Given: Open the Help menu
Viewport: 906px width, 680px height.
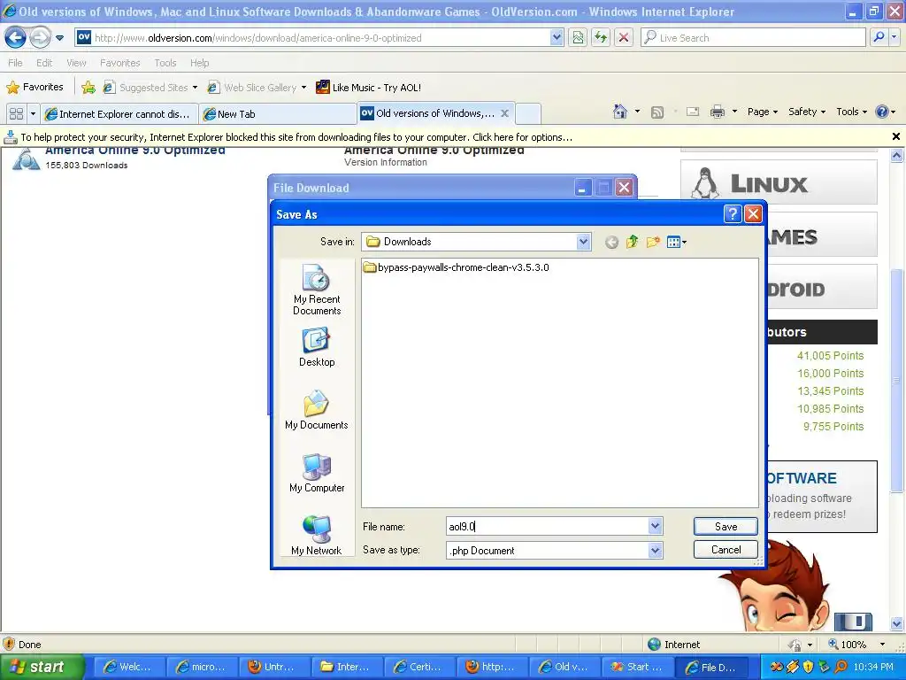Looking at the screenshot, I should tap(199, 63).
